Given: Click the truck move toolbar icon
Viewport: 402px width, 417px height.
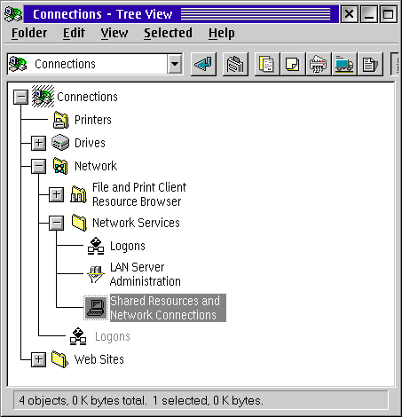Looking at the screenshot, I should point(344,64).
